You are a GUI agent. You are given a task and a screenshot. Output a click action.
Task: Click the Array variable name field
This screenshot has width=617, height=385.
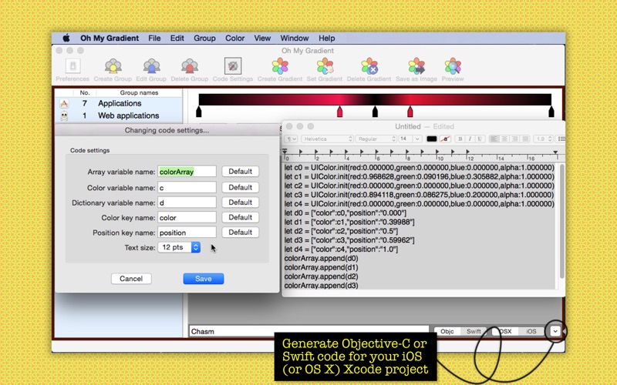pyautogui.click(x=187, y=172)
